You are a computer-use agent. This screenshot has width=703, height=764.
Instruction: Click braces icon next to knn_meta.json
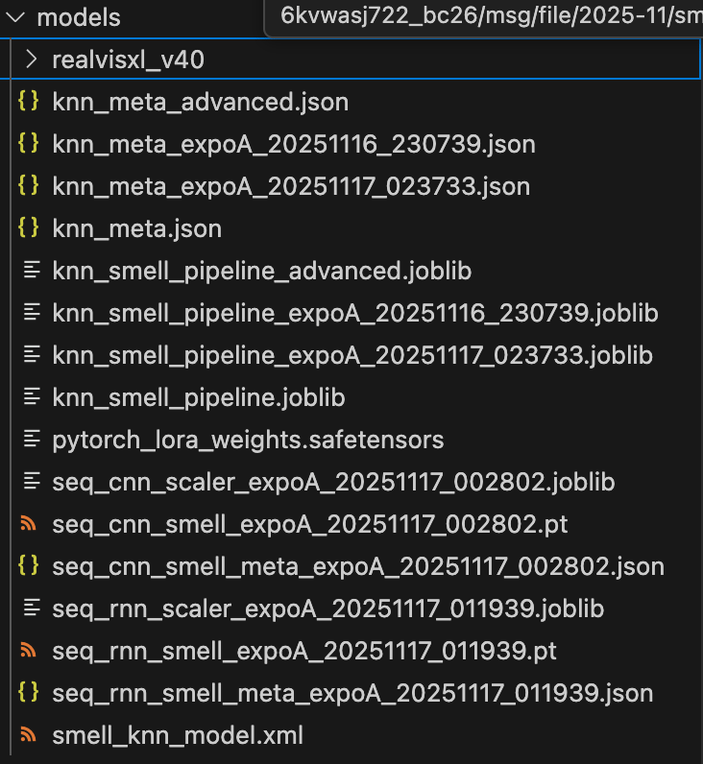click(30, 228)
